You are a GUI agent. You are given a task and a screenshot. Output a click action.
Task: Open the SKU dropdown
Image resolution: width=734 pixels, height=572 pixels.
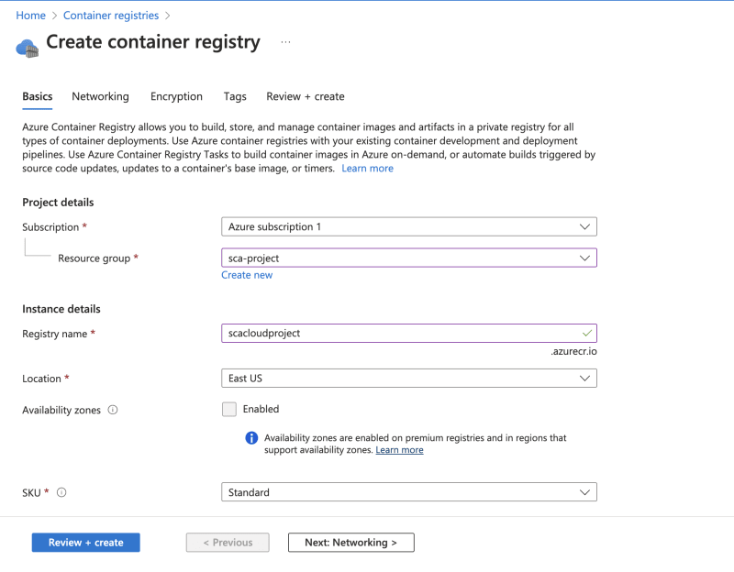(408, 492)
